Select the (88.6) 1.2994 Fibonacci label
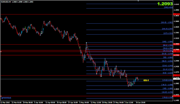180x104 pixels. pyautogui.click(x=168, y=45)
